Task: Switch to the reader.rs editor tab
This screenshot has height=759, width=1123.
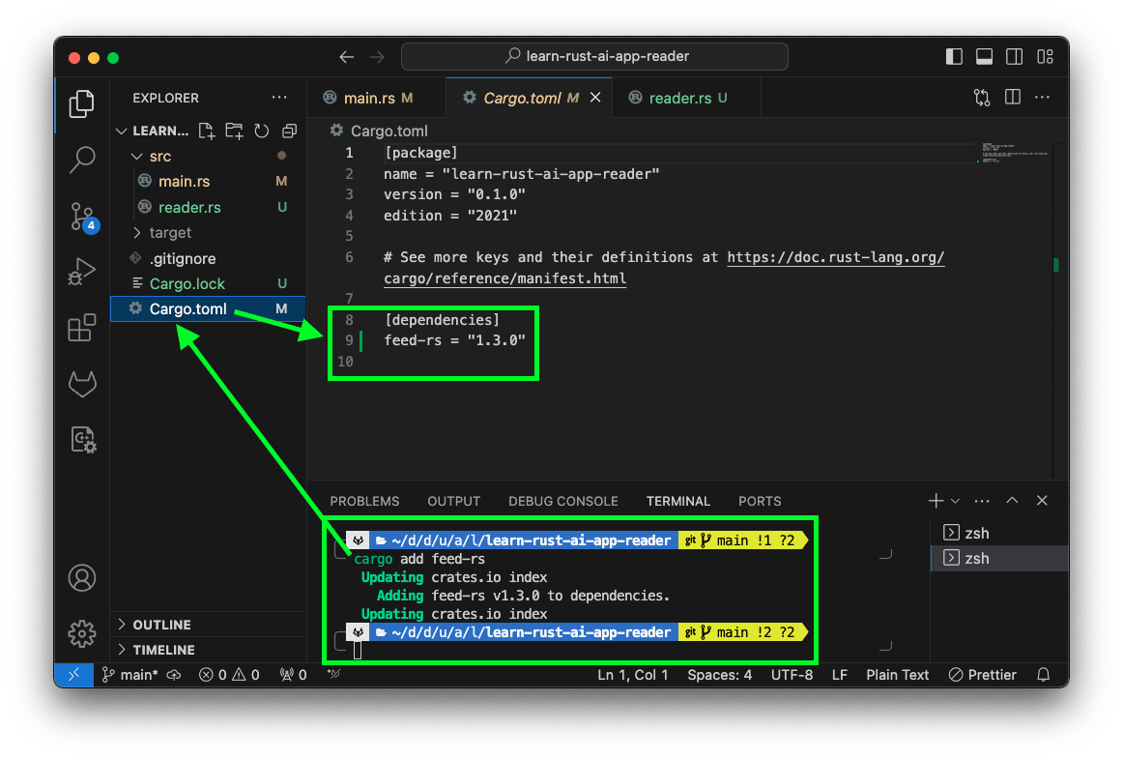Action: click(687, 98)
